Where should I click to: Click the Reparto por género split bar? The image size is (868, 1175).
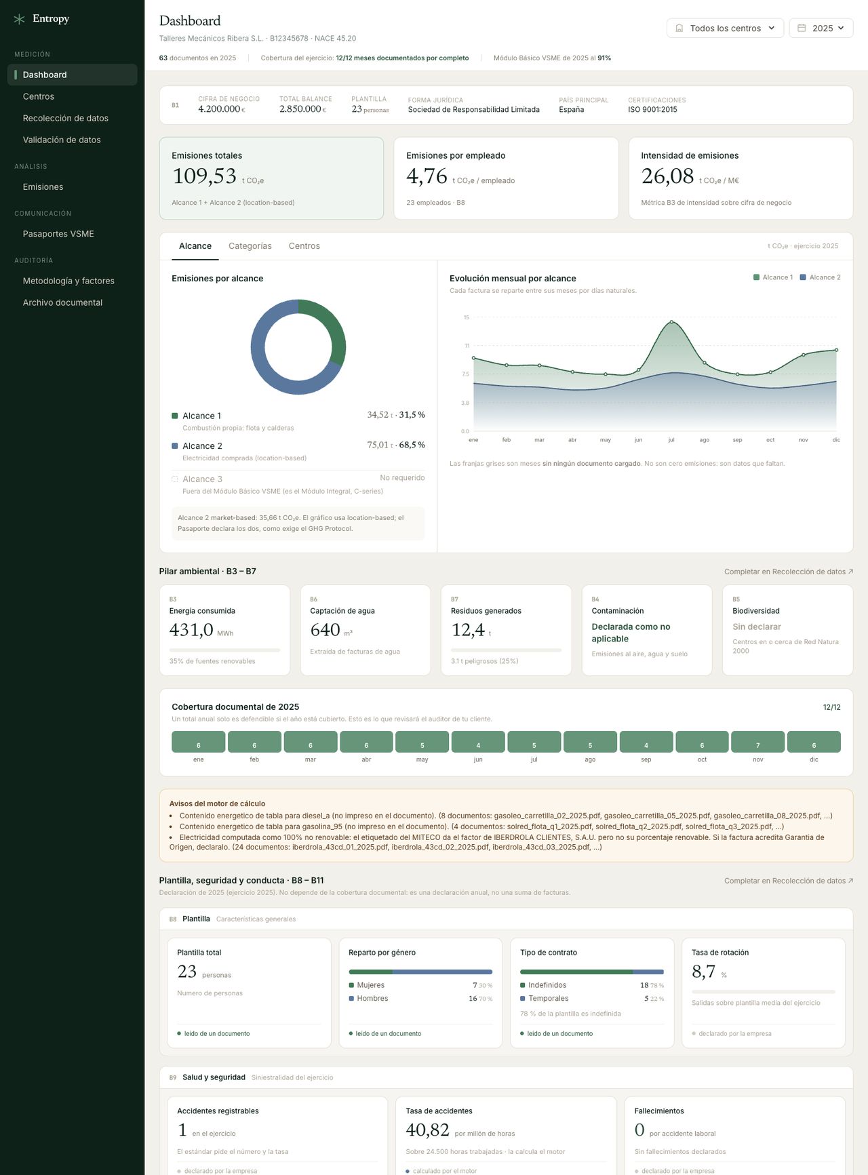coord(420,972)
